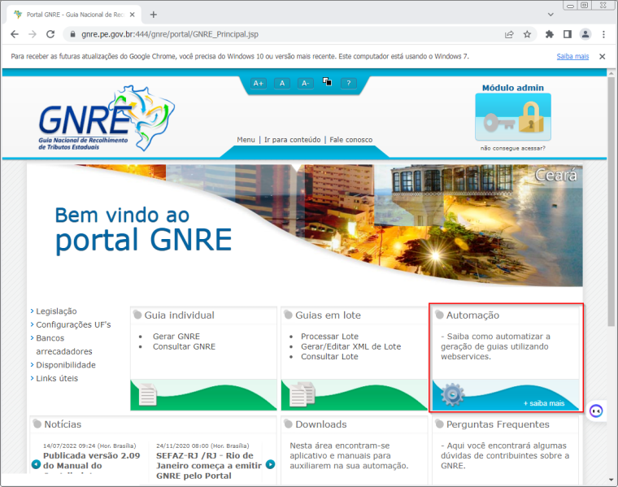
Task: Open the Chrome side panel icon
Action: coord(567,34)
